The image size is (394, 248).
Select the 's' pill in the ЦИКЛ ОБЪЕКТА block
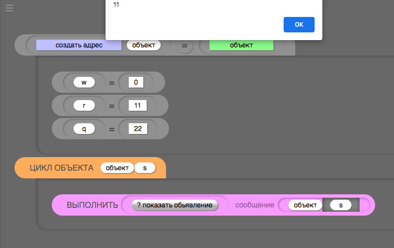coord(145,168)
